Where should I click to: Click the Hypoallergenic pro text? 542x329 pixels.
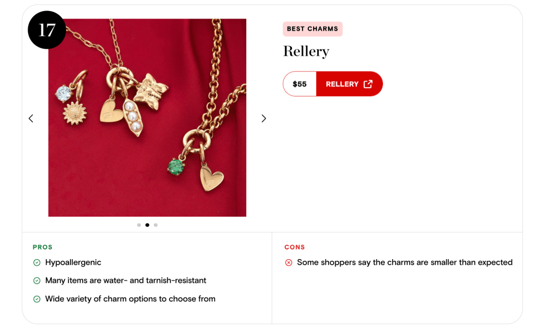[x=73, y=263]
